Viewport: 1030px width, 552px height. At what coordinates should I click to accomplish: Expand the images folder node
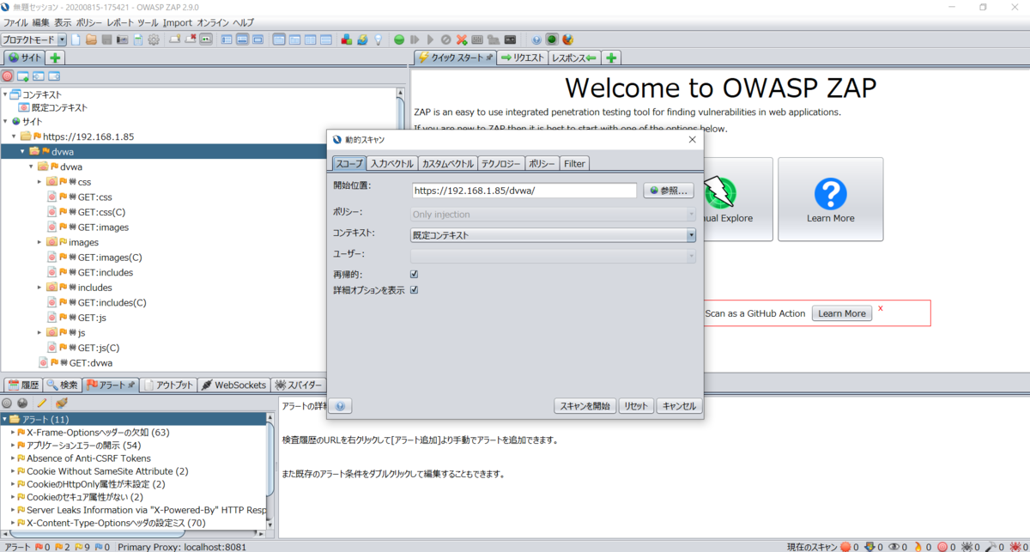(39, 242)
